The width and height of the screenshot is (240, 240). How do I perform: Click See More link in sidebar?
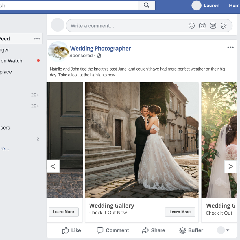click(x=5, y=149)
